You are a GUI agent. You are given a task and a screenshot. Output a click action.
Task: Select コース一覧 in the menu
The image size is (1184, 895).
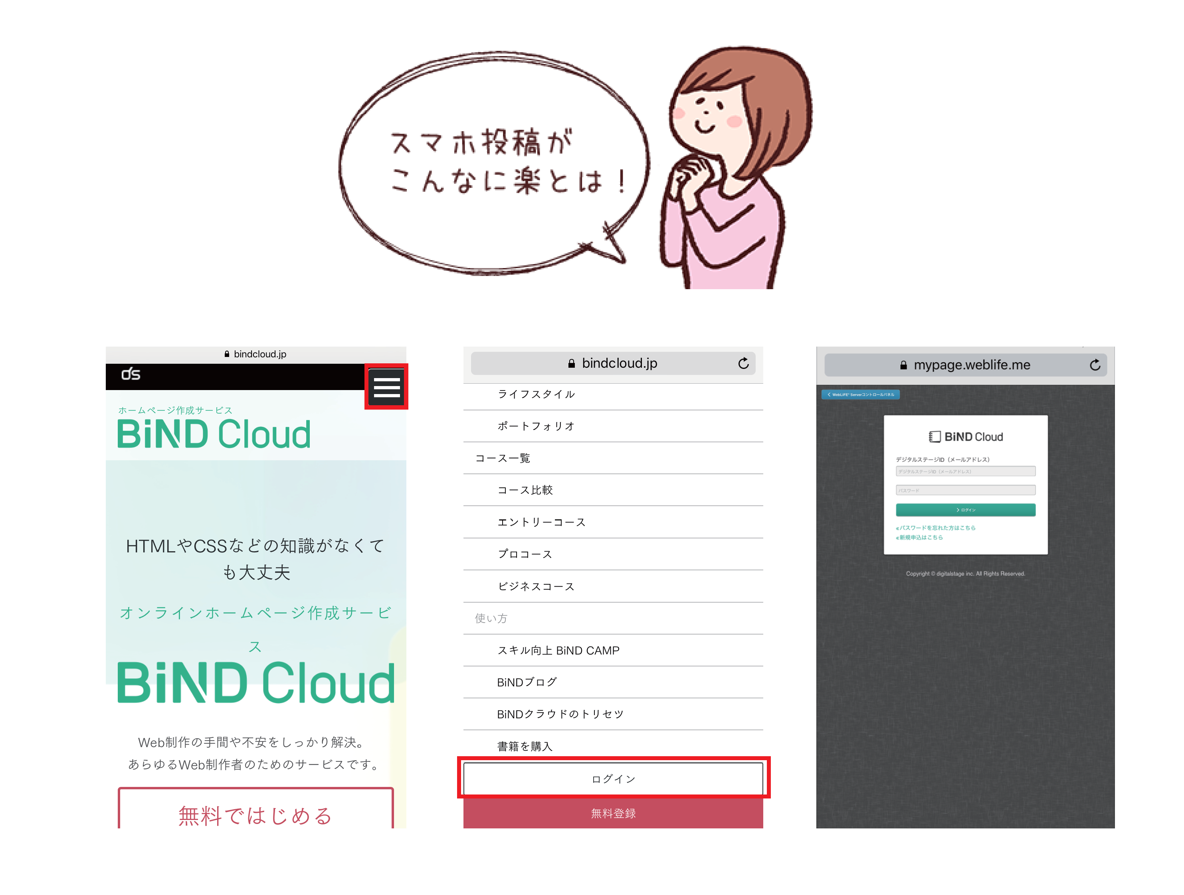613,458
